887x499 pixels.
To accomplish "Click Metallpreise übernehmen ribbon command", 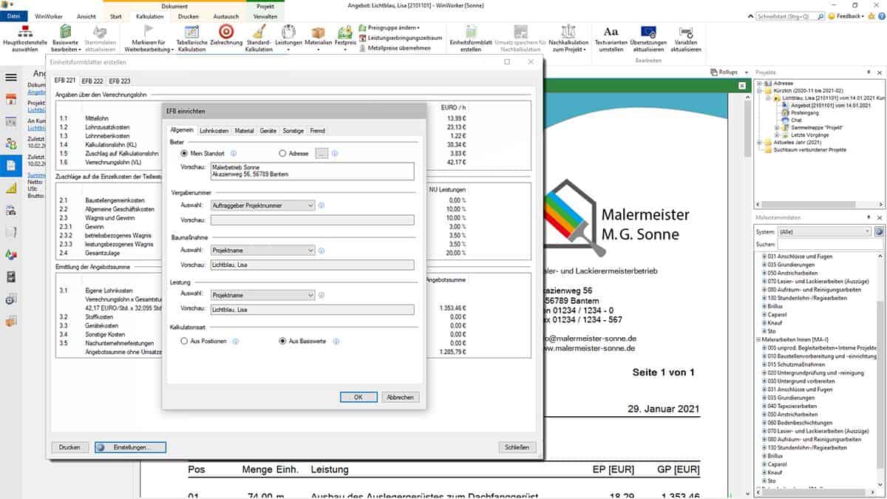I will click(x=395, y=48).
